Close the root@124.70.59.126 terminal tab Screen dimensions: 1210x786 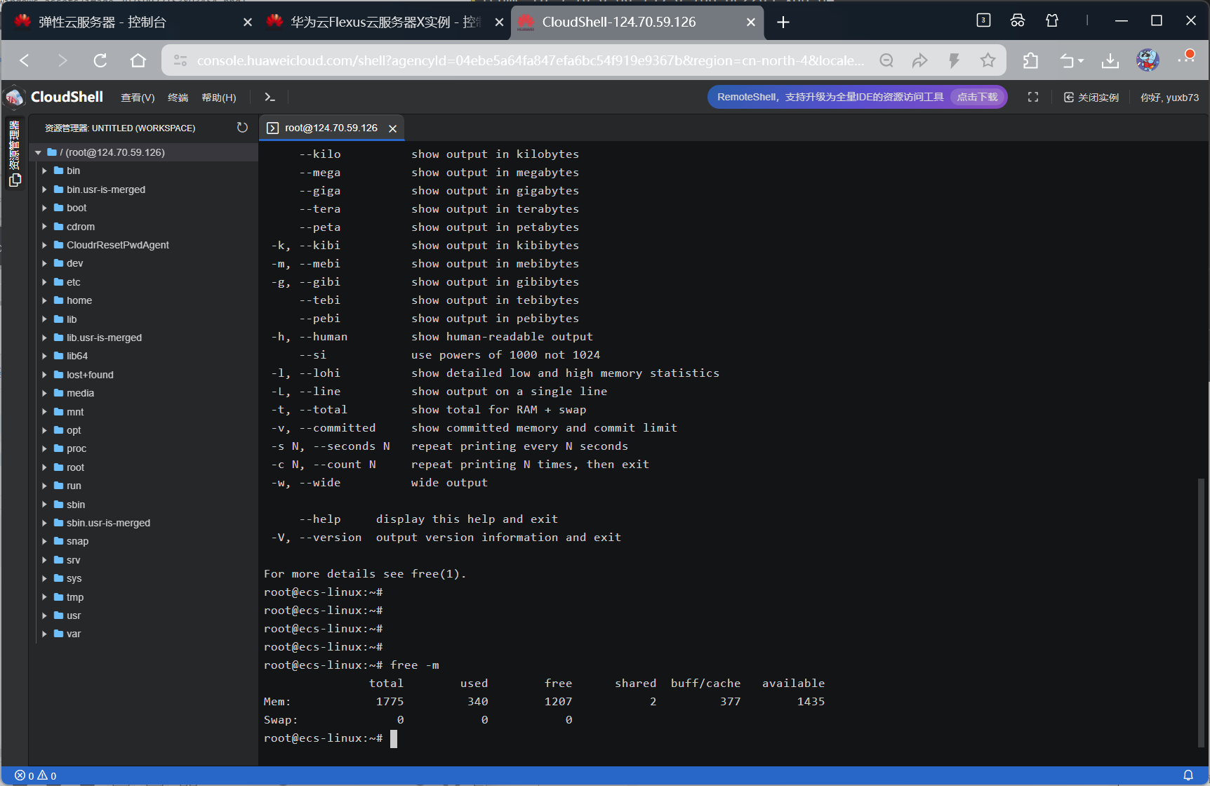[393, 128]
